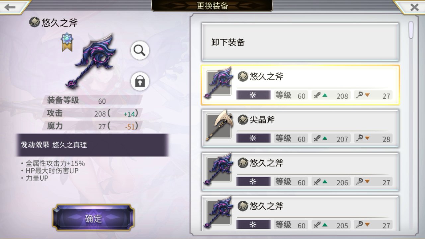Click the magnifying glass inspect icon
This screenshot has width=425, height=239.
tap(140, 51)
